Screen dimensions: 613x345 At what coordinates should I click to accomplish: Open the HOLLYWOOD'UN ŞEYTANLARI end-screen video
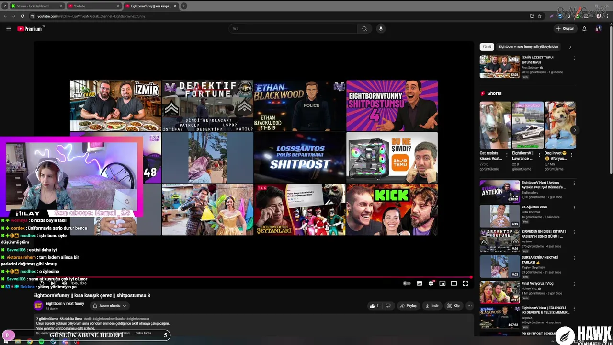(x=299, y=210)
